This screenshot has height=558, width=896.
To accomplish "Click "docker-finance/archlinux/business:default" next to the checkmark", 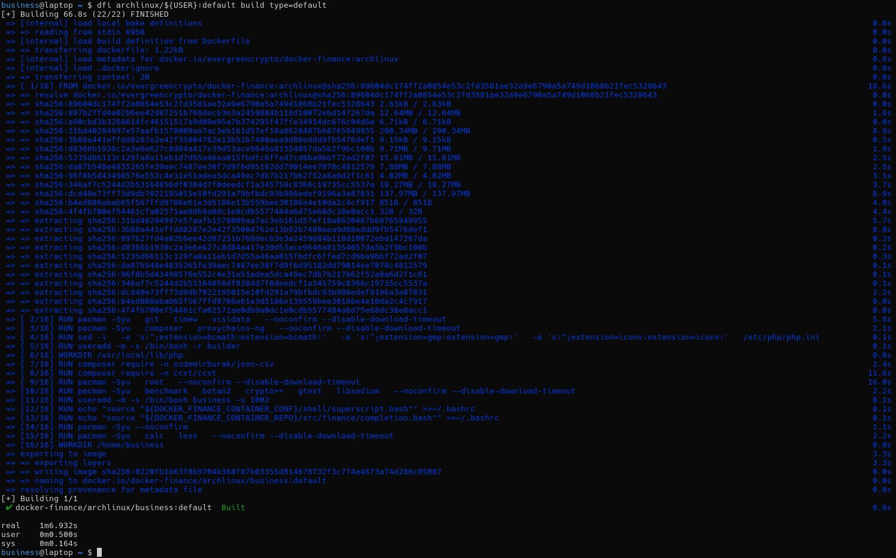I will [113, 508].
